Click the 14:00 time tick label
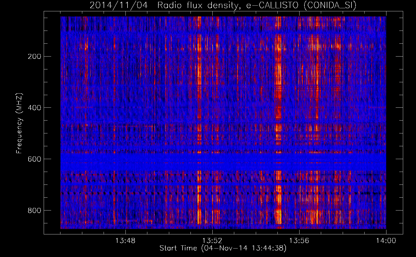 386,241
